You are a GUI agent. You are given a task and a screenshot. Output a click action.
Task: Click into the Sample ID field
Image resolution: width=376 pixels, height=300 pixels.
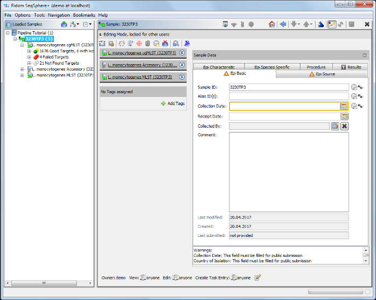click(x=289, y=87)
